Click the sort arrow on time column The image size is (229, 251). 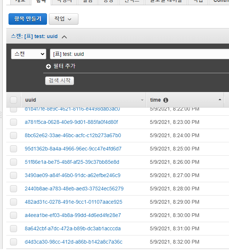pos(220,100)
